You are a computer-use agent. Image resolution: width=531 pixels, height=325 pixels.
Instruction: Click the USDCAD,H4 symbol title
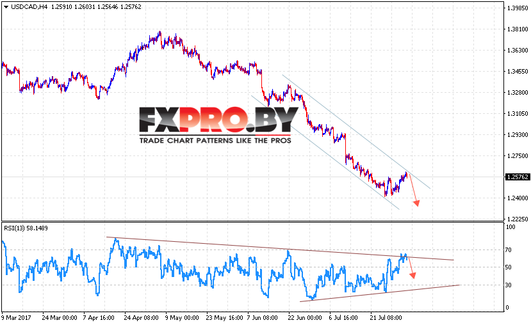(x=29, y=7)
